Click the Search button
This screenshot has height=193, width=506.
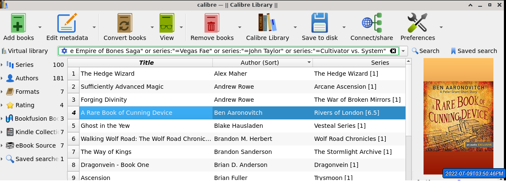pos(425,51)
